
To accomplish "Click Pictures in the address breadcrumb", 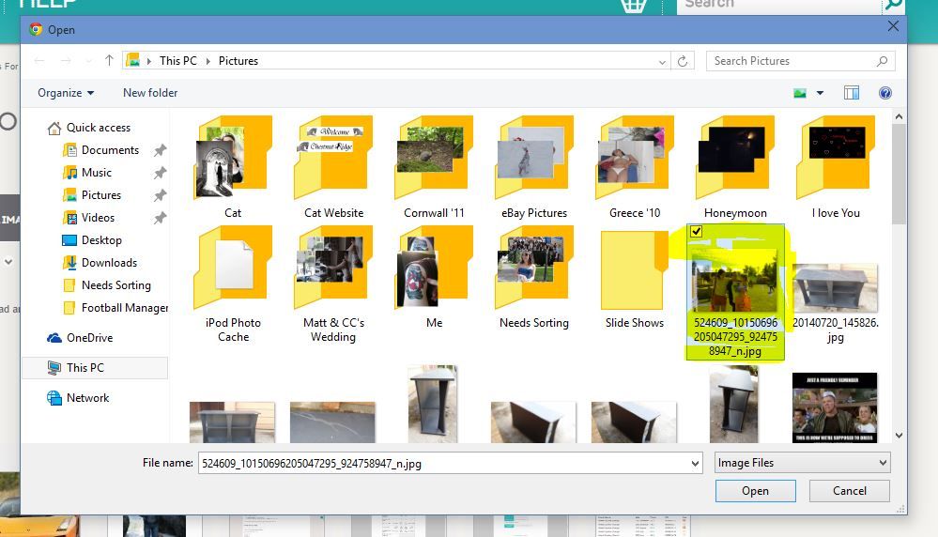I will point(238,61).
